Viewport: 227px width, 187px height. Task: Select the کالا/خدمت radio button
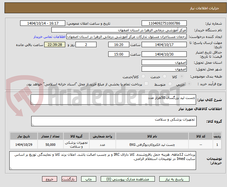pyautogui.click(x=143, y=76)
